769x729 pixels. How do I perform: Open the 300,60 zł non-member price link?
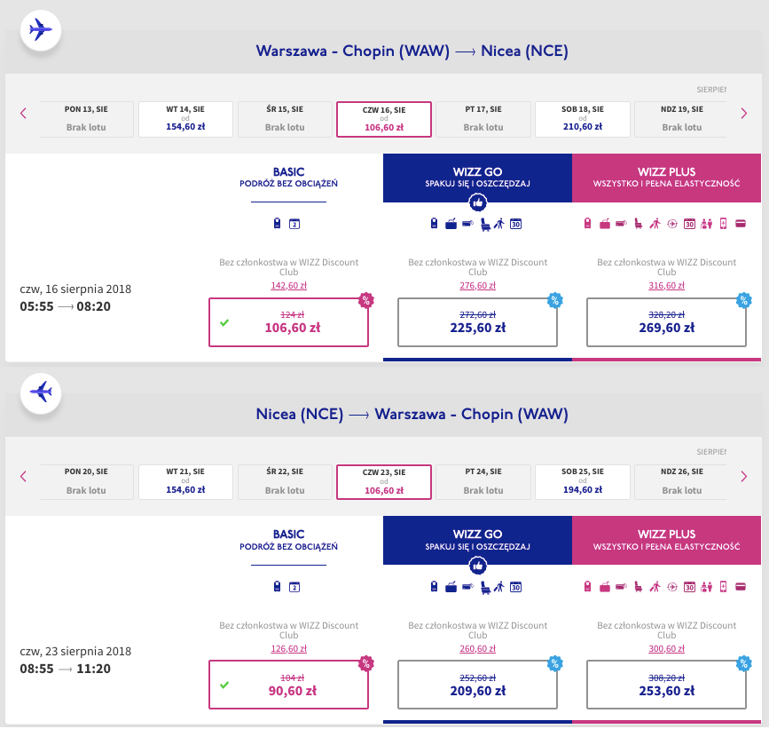click(x=666, y=648)
